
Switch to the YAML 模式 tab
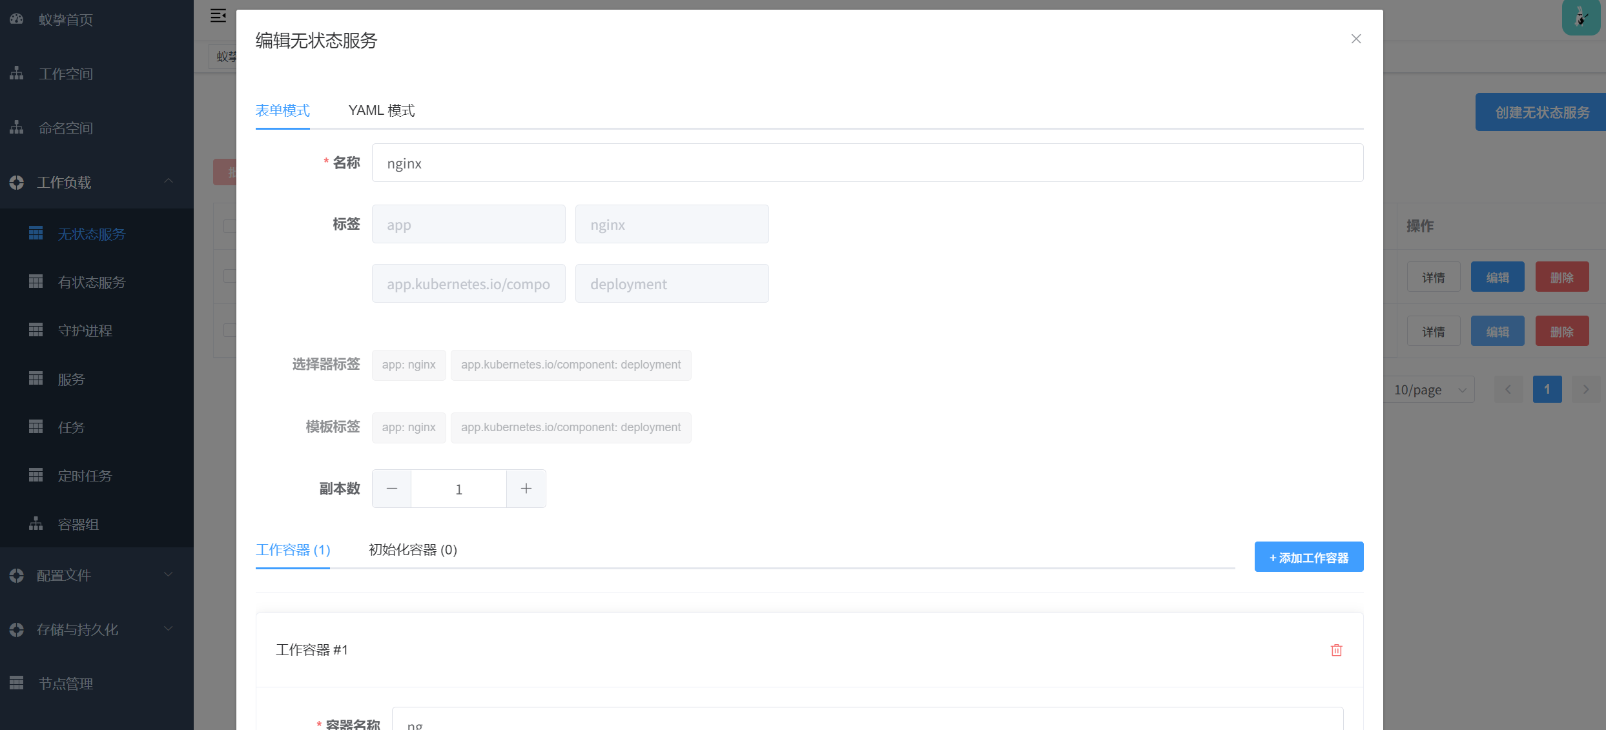pos(381,110)
